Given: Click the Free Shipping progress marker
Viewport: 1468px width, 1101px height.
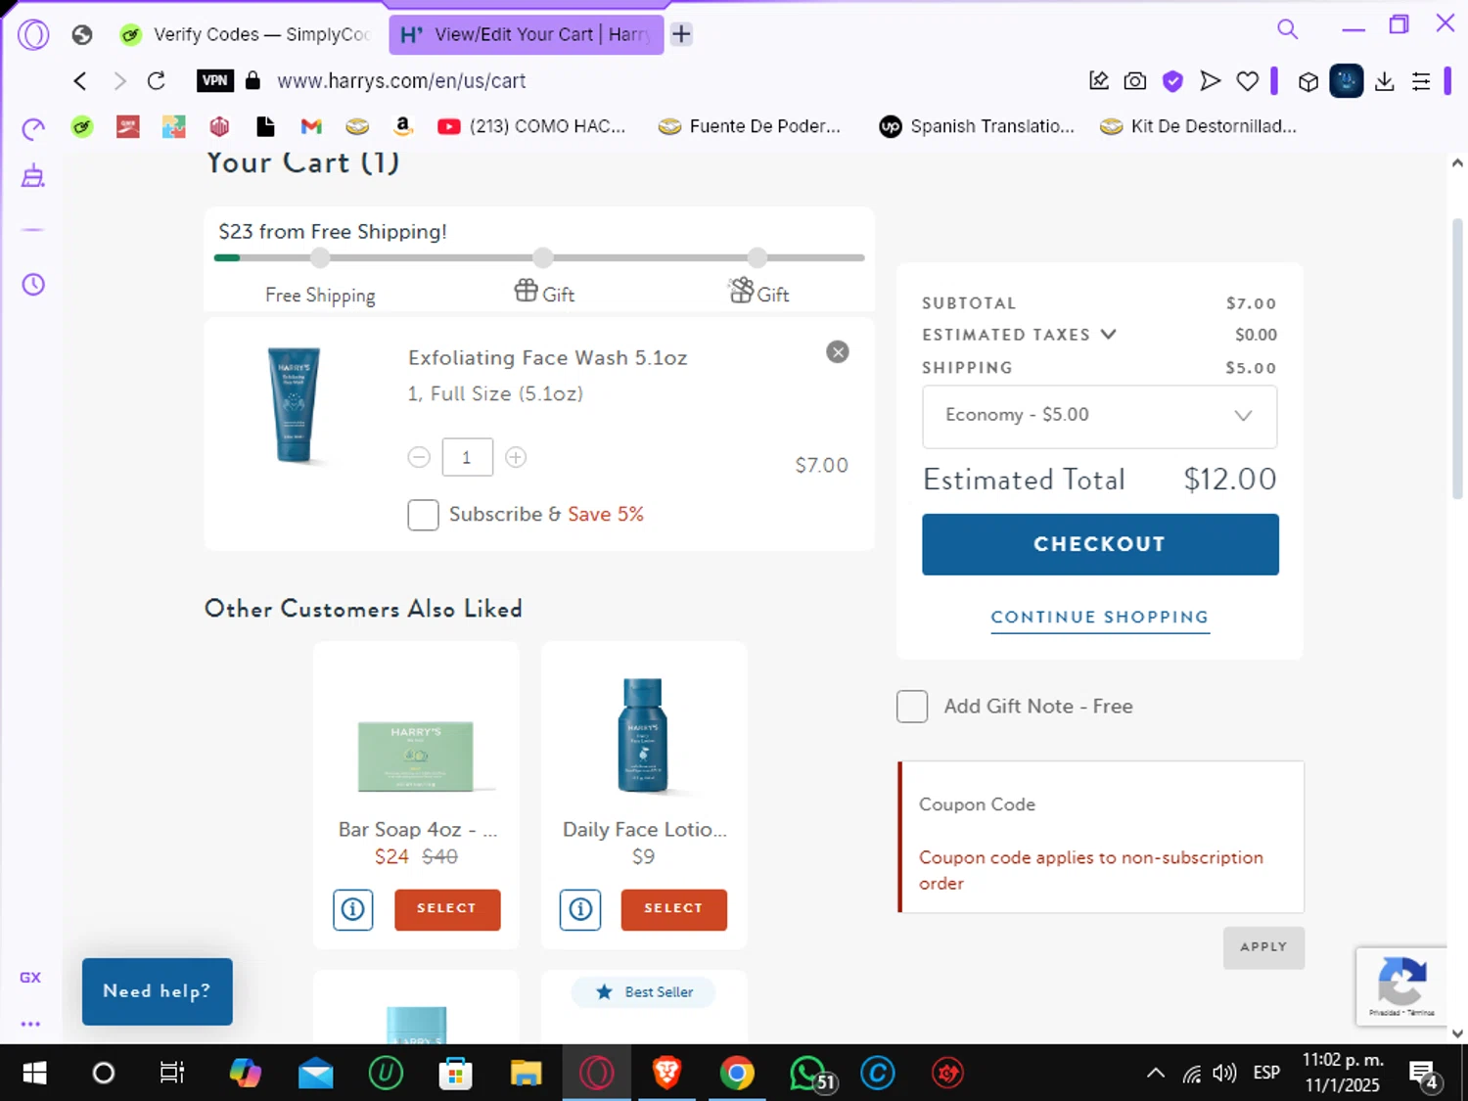Looking at the screenshot, I should click(320, 258).
